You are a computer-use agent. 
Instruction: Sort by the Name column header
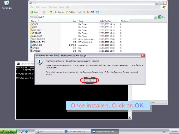(45, 21)
